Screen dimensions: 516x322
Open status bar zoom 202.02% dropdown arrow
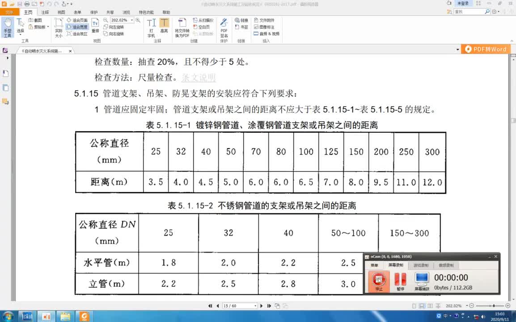point(467,306)
